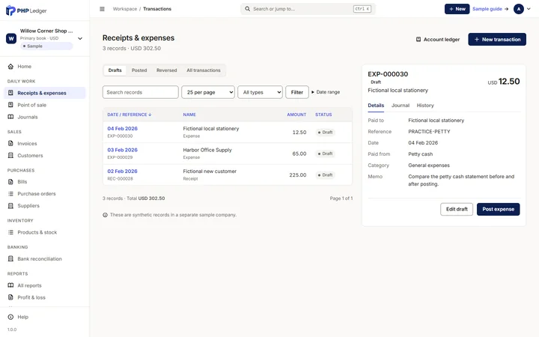Click the Help circle icon
539x337 pixels.
[10, 317]
